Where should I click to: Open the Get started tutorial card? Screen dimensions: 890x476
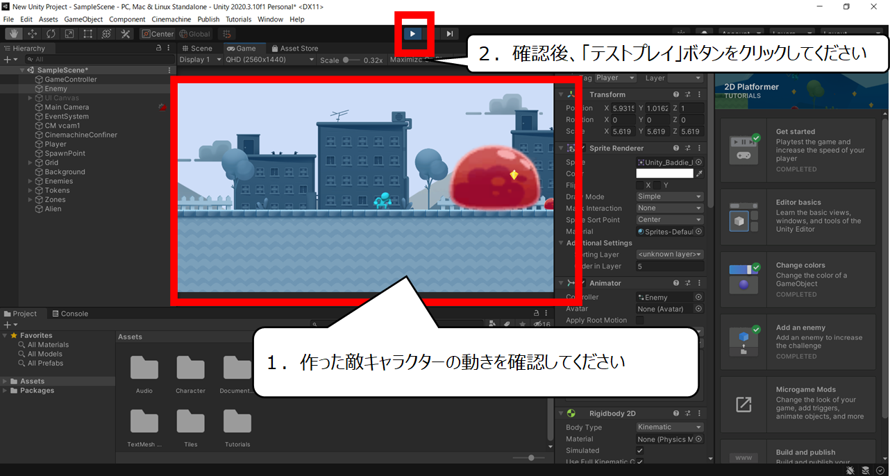pyautogui.click(x=798, y=151)
